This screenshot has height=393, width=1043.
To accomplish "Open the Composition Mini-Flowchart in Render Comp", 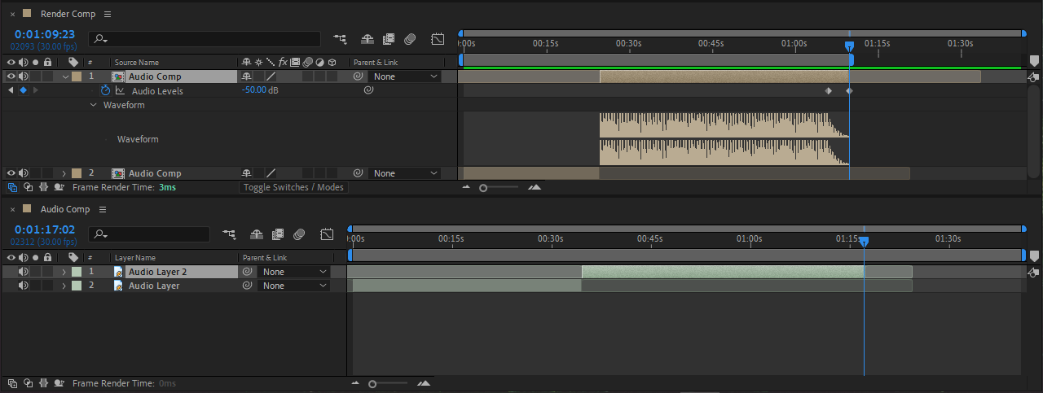I will coord(340,39).
